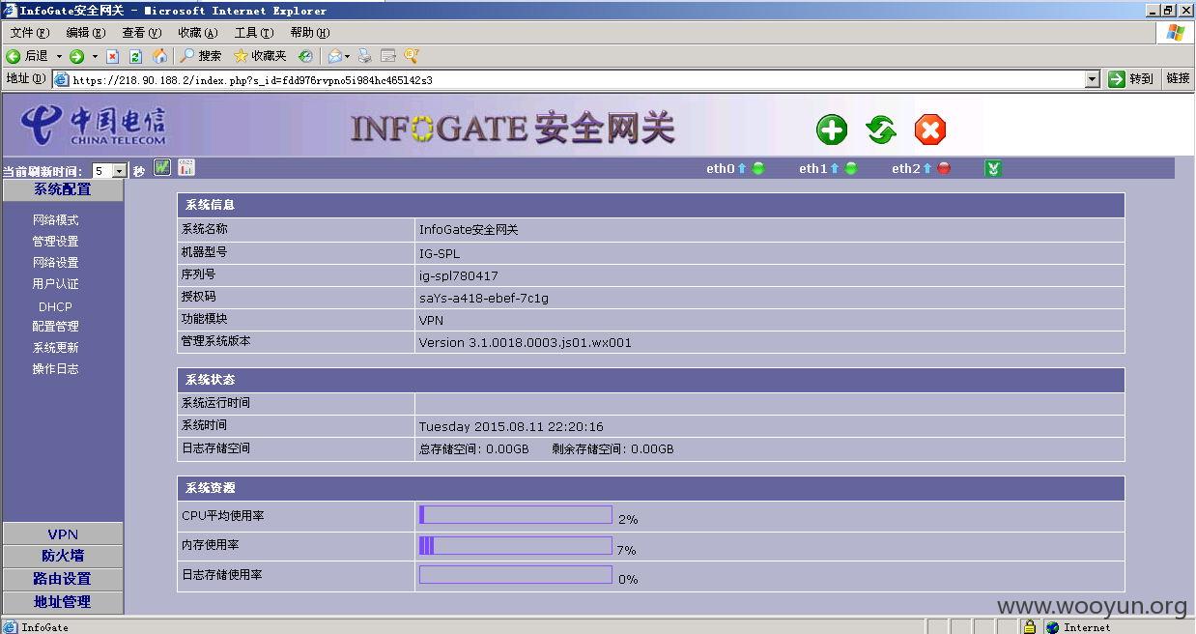
Task: Click the IE Print icon
Action: tap(364, 56)
